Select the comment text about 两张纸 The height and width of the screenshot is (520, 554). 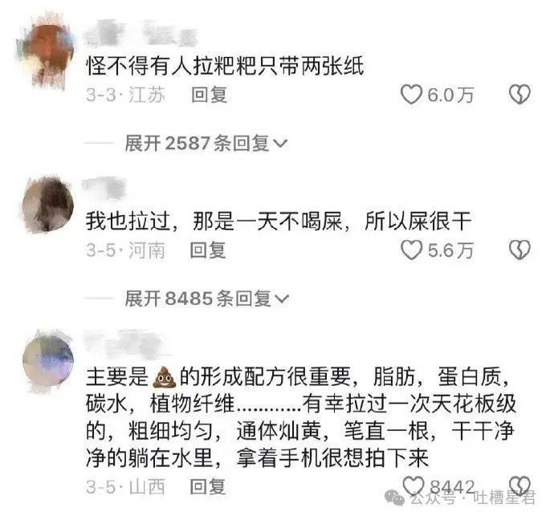[x=225, y=67]
